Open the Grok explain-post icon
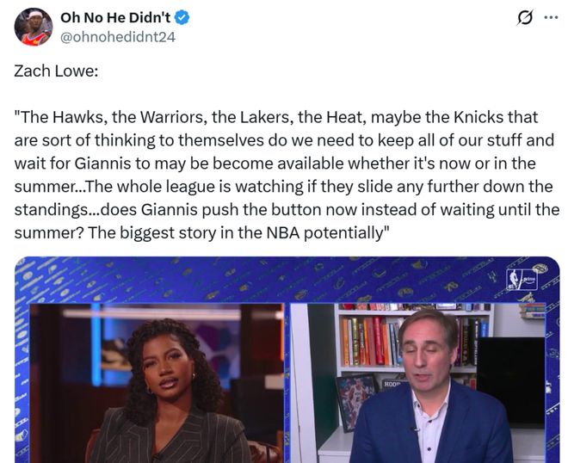The height and width of the screenshot is (463, 568). [x=524, y=17]
